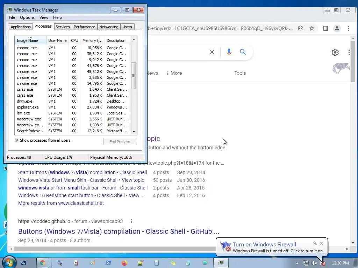Open Task Manager View menu
This screenshot has height=268, width=358.
(44, 17)
